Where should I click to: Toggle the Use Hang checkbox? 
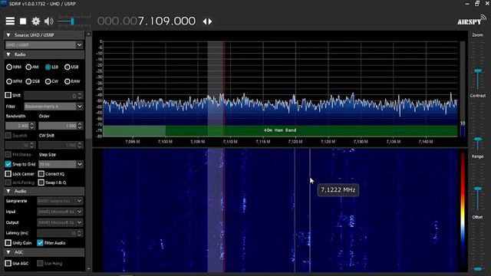click(x=40, y=264)
